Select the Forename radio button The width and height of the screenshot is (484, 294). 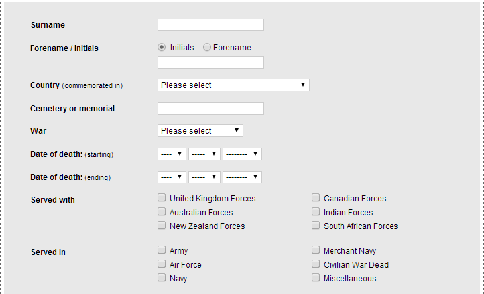206,47
